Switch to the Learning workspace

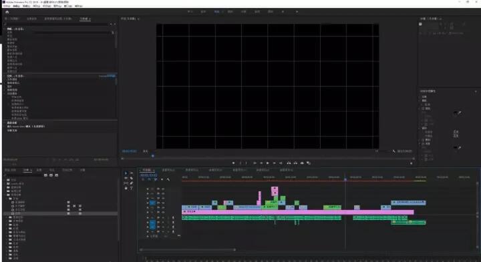pyautogui.click(x=190, y=11)
